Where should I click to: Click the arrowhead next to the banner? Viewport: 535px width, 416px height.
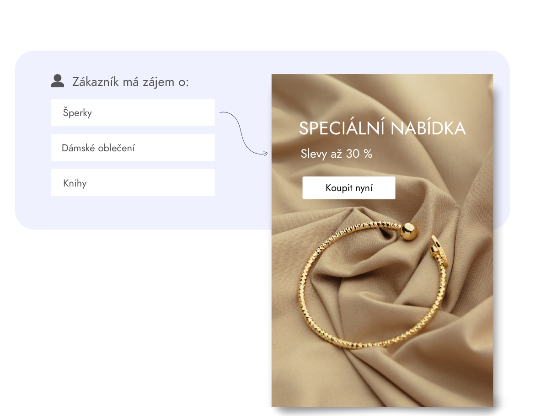(266, 154)
